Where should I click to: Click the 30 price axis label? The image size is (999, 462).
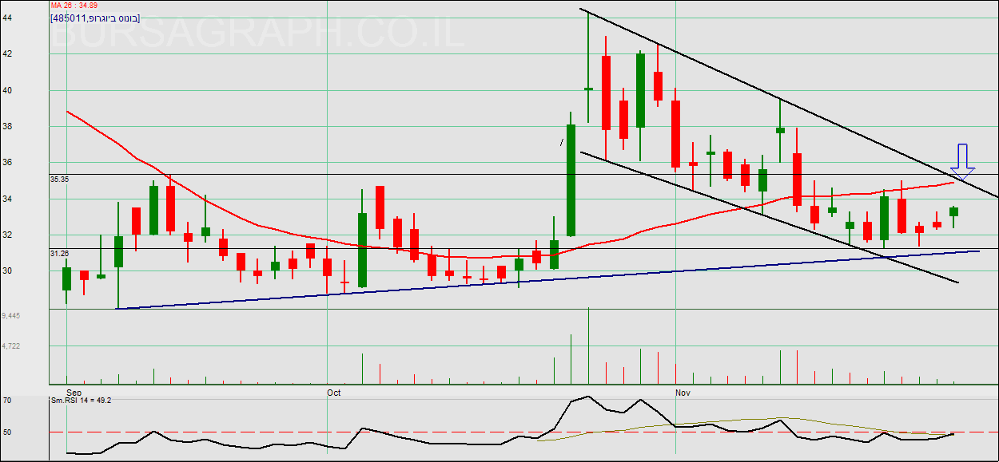tap(6, 270)
